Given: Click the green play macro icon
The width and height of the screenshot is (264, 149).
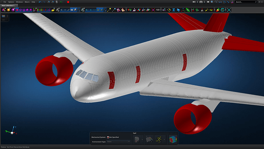Looking at the screenshot, I should click(61, 2).
